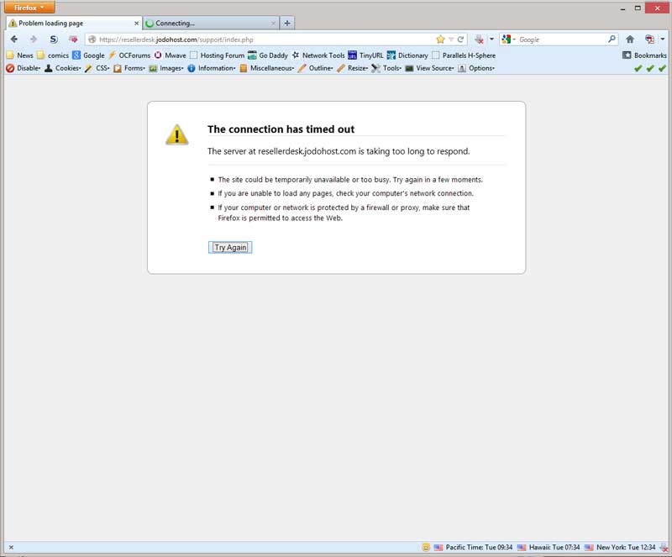This screenshot has height=557, width=672.
Task: Click the forward navigation arrow
Action: point(34,39)
